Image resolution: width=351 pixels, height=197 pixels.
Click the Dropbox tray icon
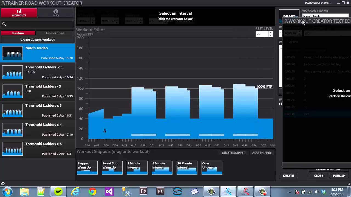click(x=323, y=192)
